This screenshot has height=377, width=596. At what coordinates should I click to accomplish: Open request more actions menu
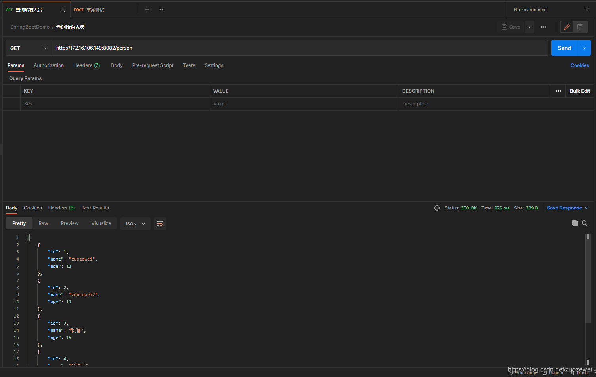544,27
